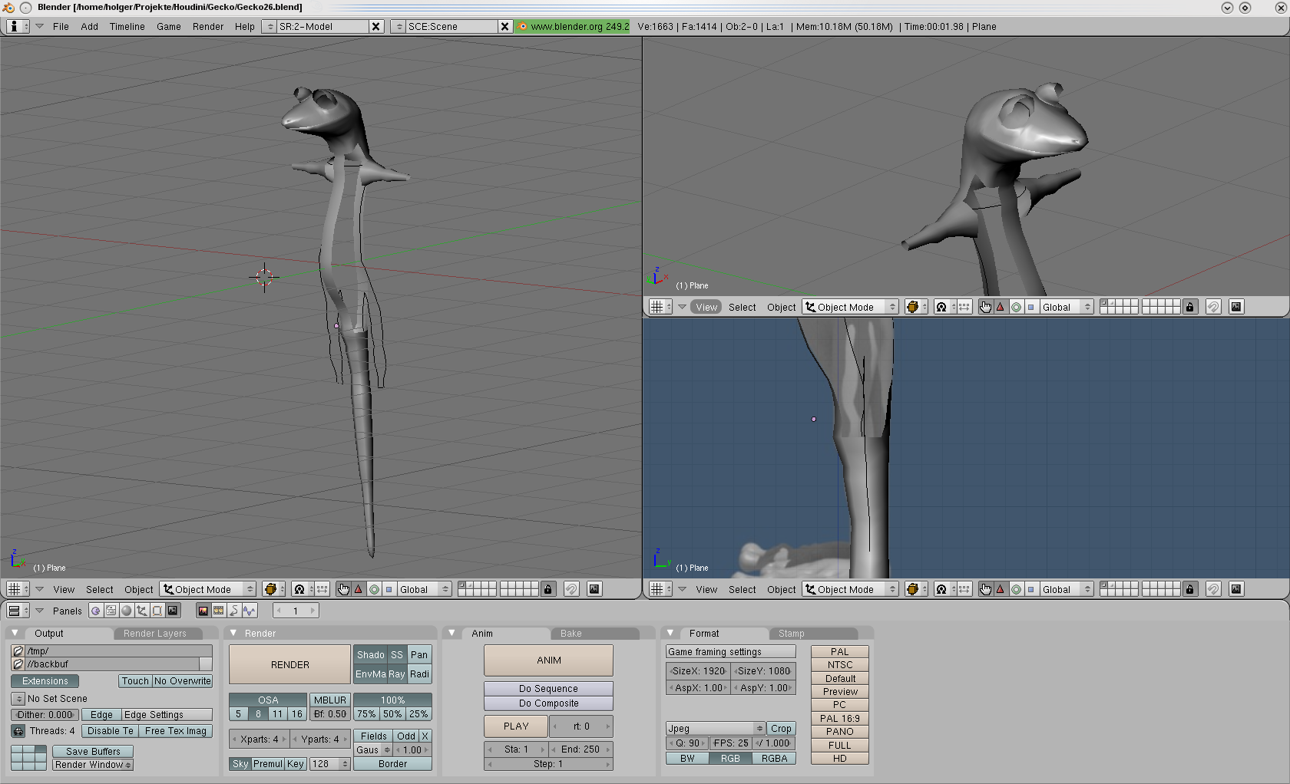Click layer lock icon in bottom-right viewport

(x=1190, y=589)
